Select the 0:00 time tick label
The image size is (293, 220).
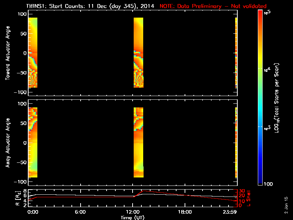33,212
